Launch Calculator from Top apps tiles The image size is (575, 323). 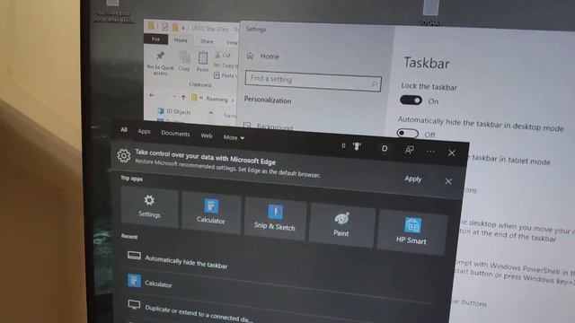[x=211, y=212]
